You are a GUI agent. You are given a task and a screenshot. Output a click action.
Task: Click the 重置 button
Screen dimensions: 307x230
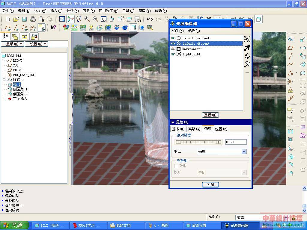pos(210,115)
